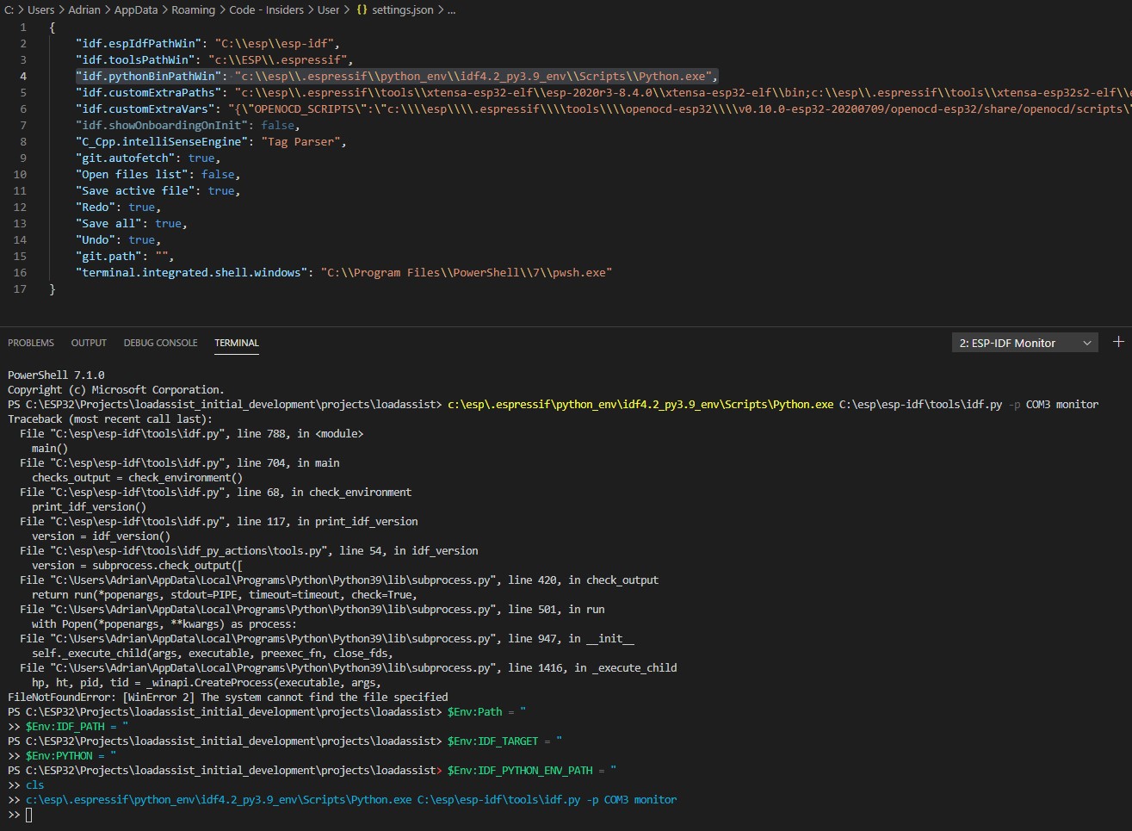This screenshot has height=831, width=1132.
Task: Click the AppData breadcrumb segment
Action: pos(136,9)
